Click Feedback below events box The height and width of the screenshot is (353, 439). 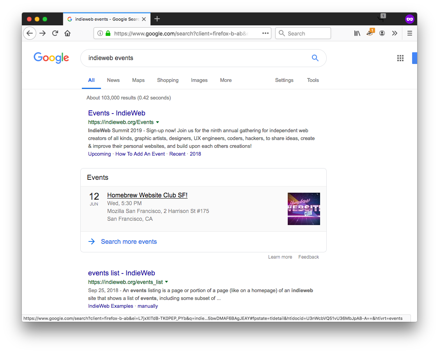point(308,257)
